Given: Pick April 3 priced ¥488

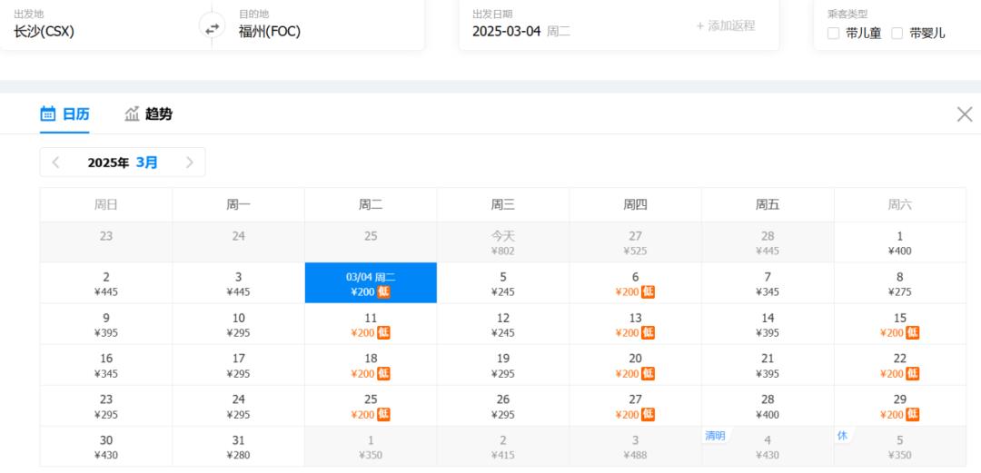Looking at the screenshot, I should click(636, 447).
